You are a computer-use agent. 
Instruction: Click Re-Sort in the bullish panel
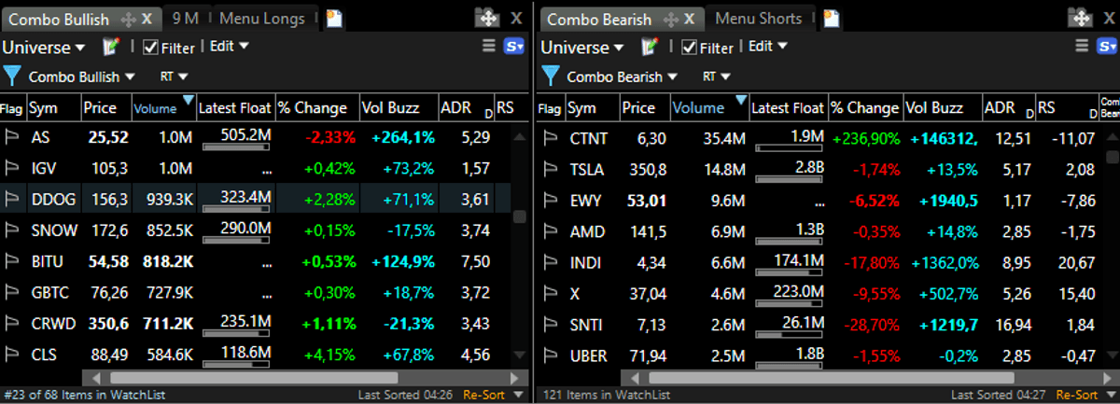(x=484, y=395)
